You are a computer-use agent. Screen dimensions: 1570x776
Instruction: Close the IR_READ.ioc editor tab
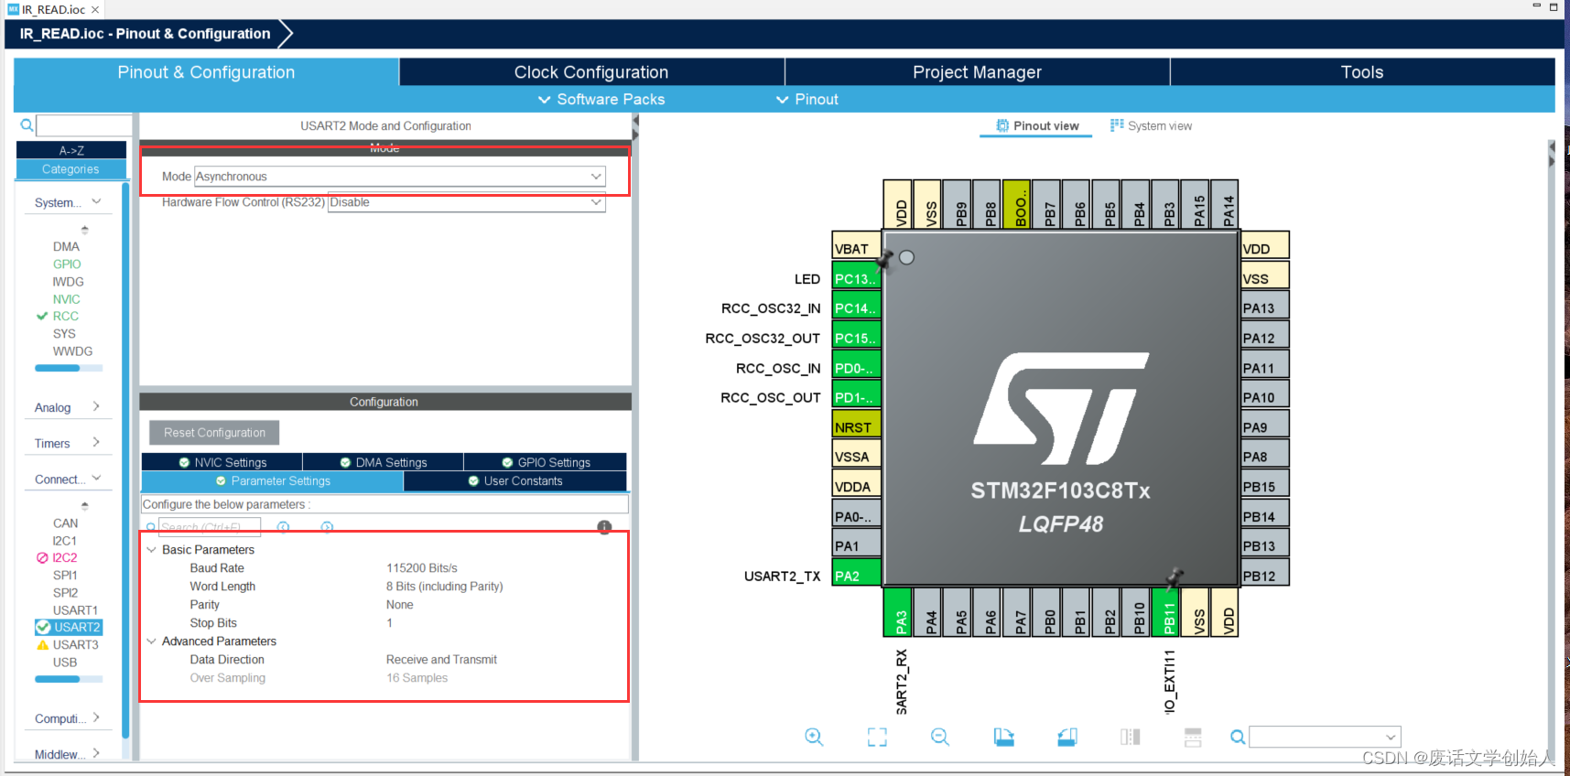pos(95,9)
